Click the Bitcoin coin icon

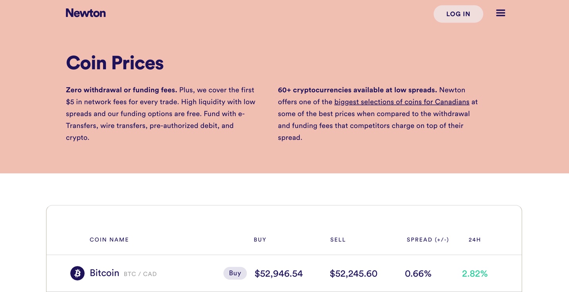tap(77, 273)
